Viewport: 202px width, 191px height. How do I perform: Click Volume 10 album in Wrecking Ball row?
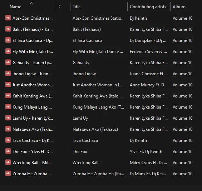182,163
